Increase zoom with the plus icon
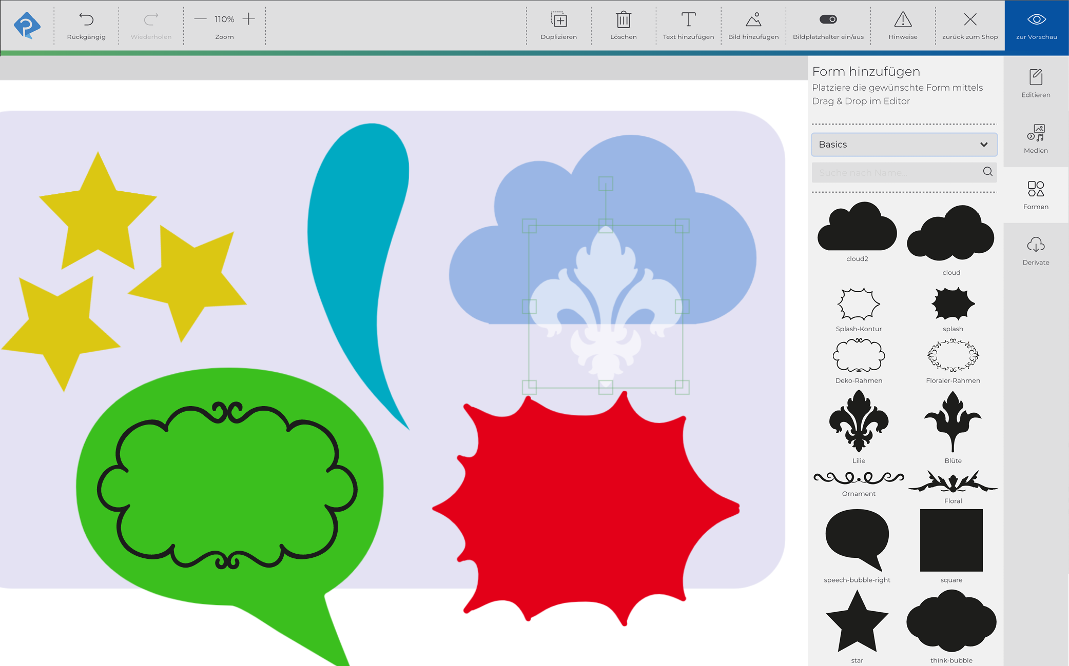Image resolution: width=1069 pixels, height=666 pixels. click(249, 19)
